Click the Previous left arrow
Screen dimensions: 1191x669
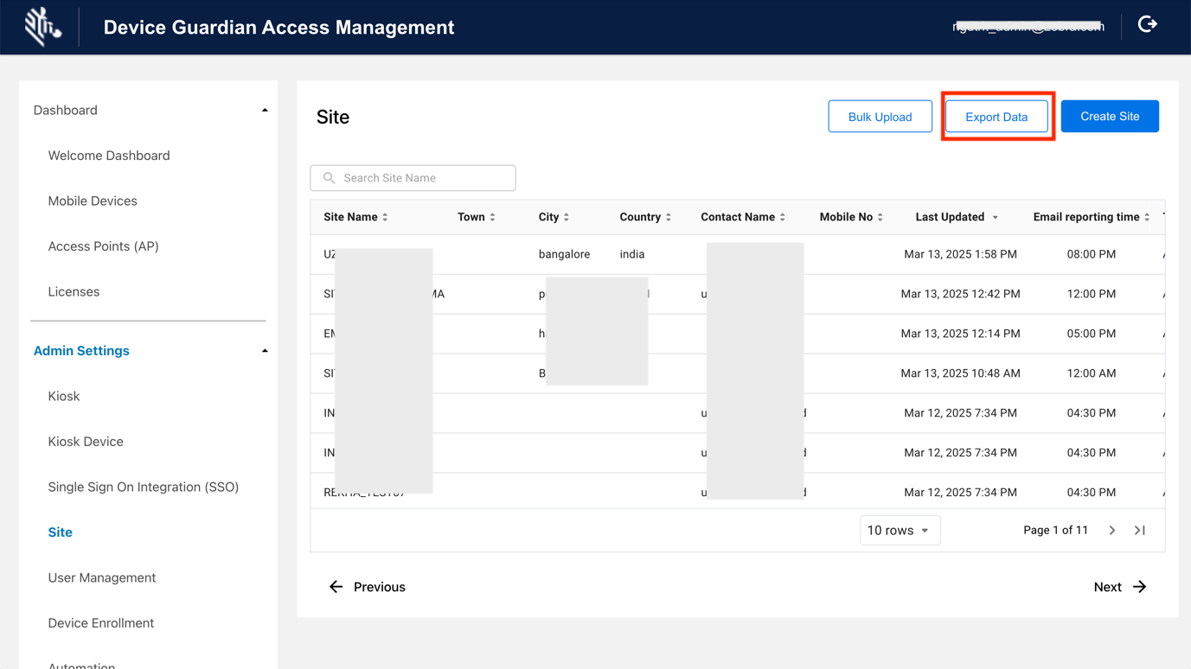point(336,587)
